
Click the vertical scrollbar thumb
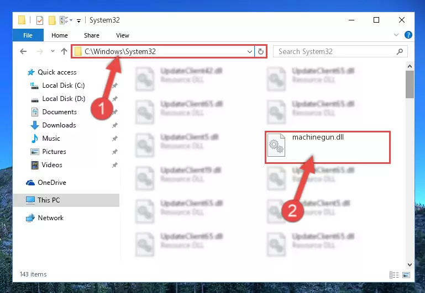click(410, 84)
